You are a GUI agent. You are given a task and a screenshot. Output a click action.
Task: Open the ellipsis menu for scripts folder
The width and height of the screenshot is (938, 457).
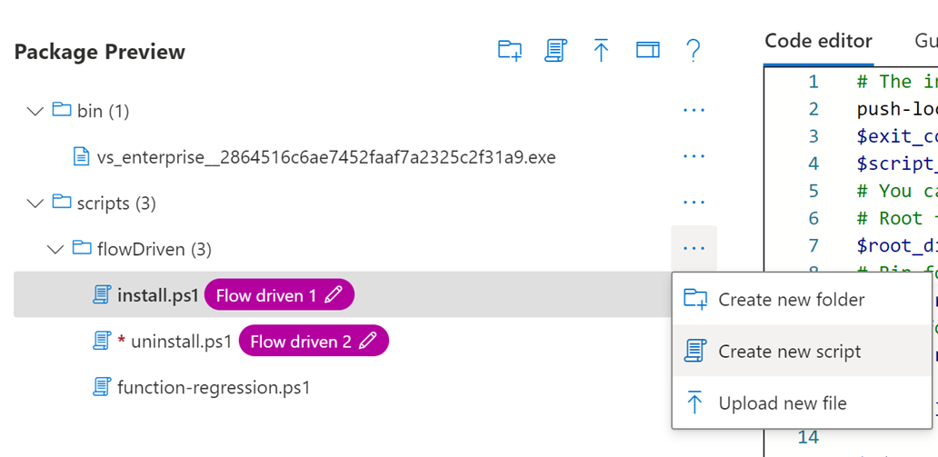coord(694,203)
